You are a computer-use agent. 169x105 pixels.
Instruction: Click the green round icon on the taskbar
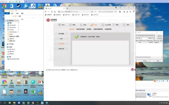tap(10, 103)
